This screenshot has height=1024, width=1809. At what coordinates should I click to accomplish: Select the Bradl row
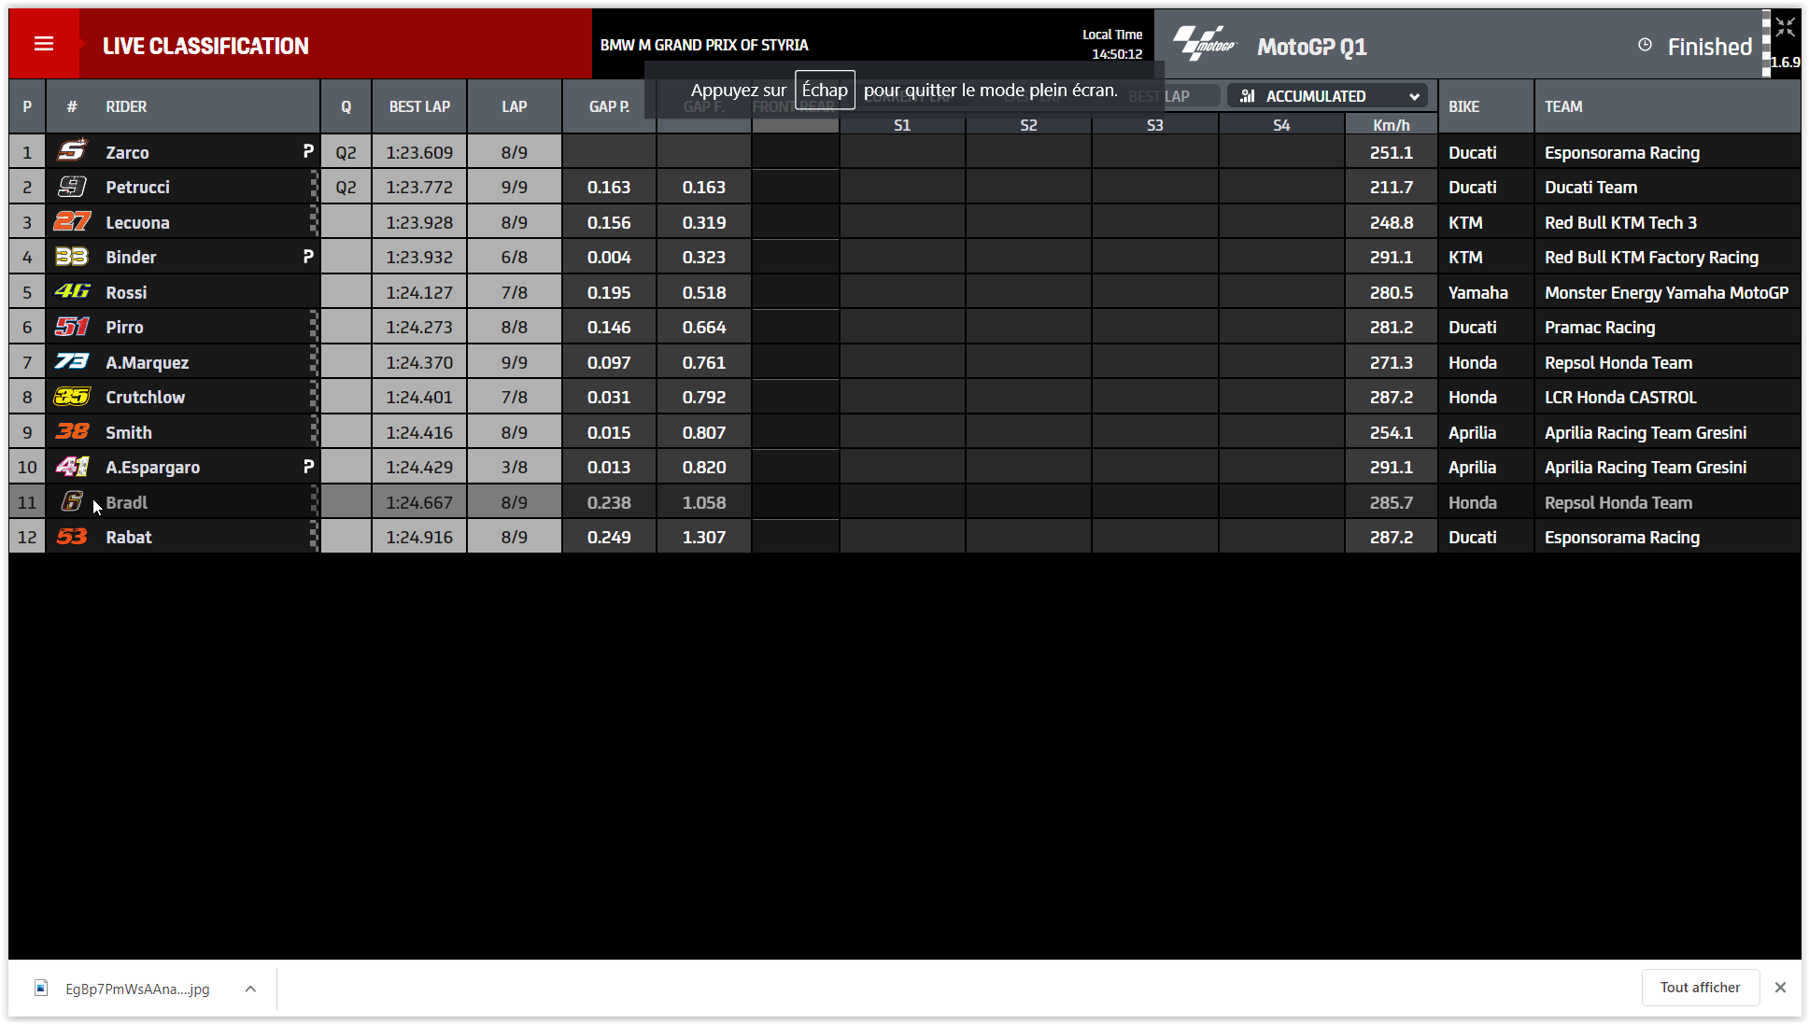click(x=127, y=502)
